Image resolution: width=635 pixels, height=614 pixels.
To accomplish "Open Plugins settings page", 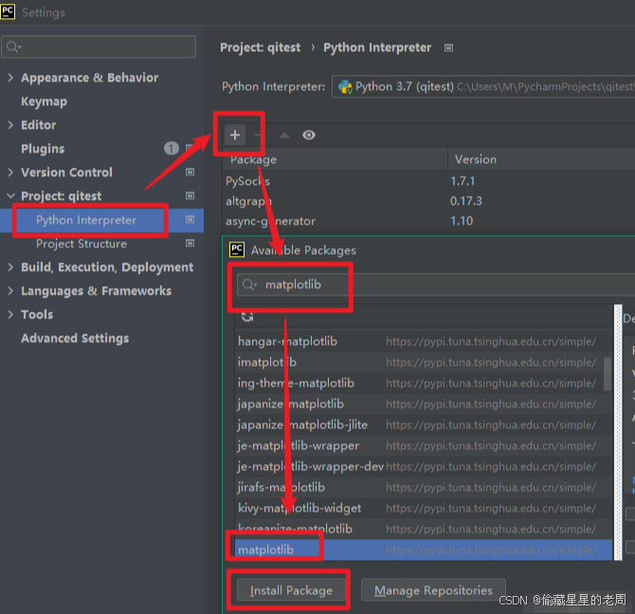I will point(43,149).
